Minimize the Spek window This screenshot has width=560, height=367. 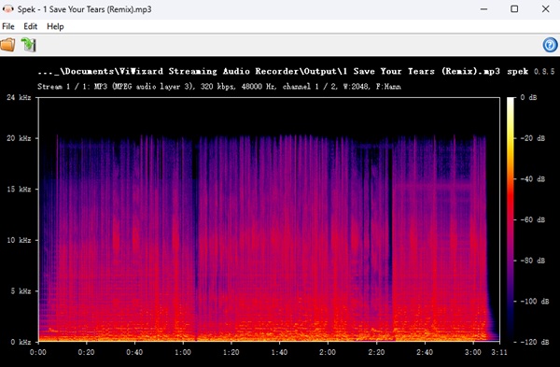pos(483,9)
